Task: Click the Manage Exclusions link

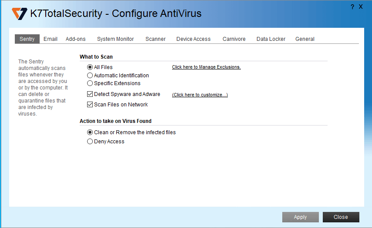Action: (x=206, y=67)
